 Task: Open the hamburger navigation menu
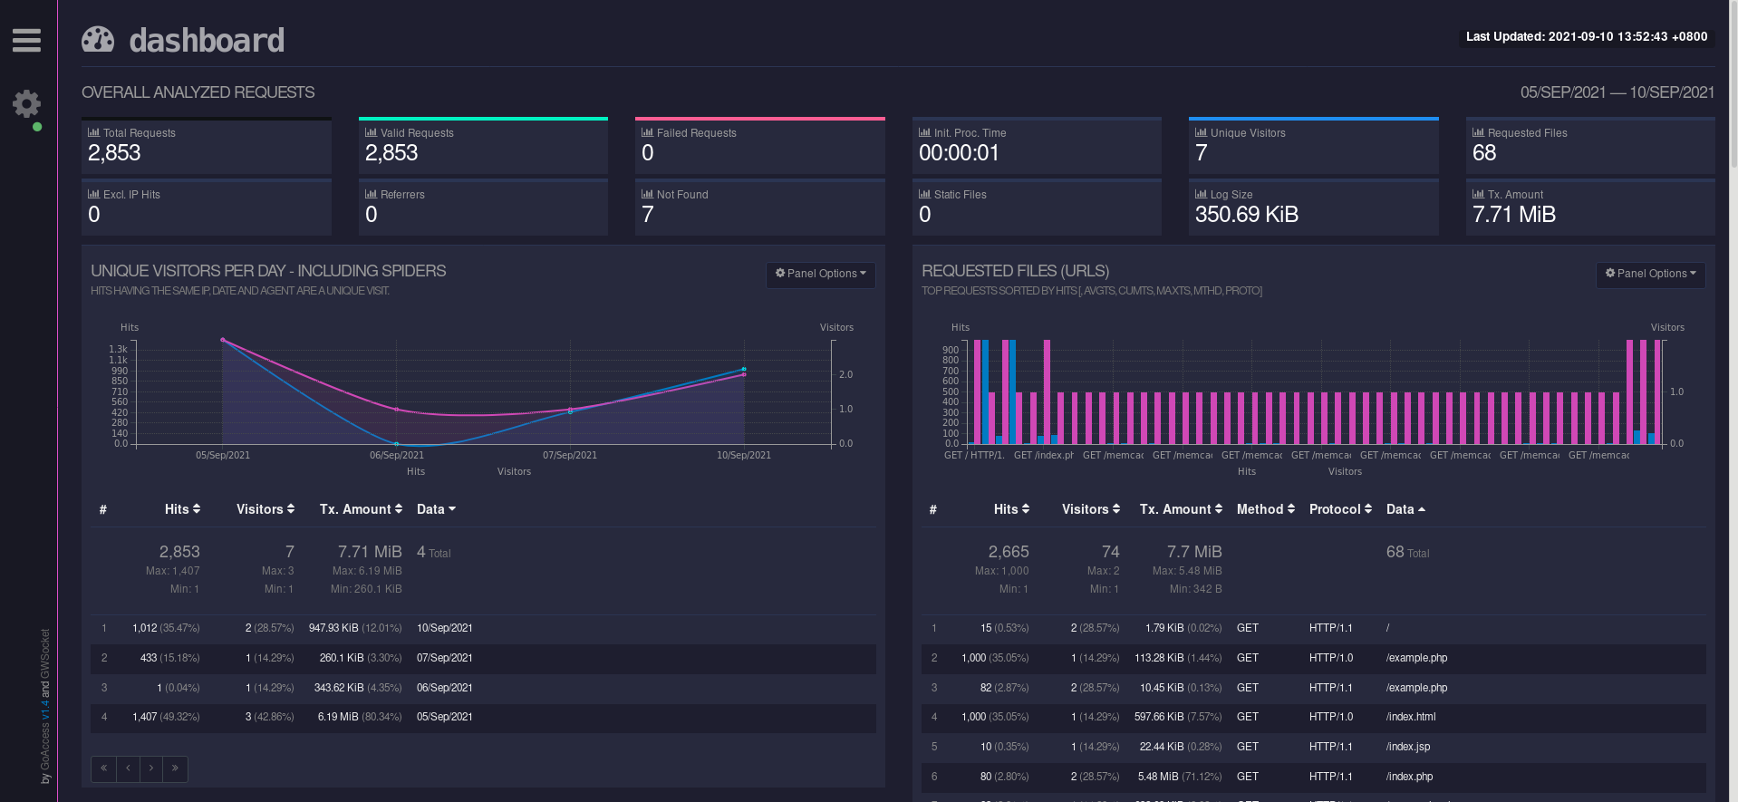click(x=26, y=40)
